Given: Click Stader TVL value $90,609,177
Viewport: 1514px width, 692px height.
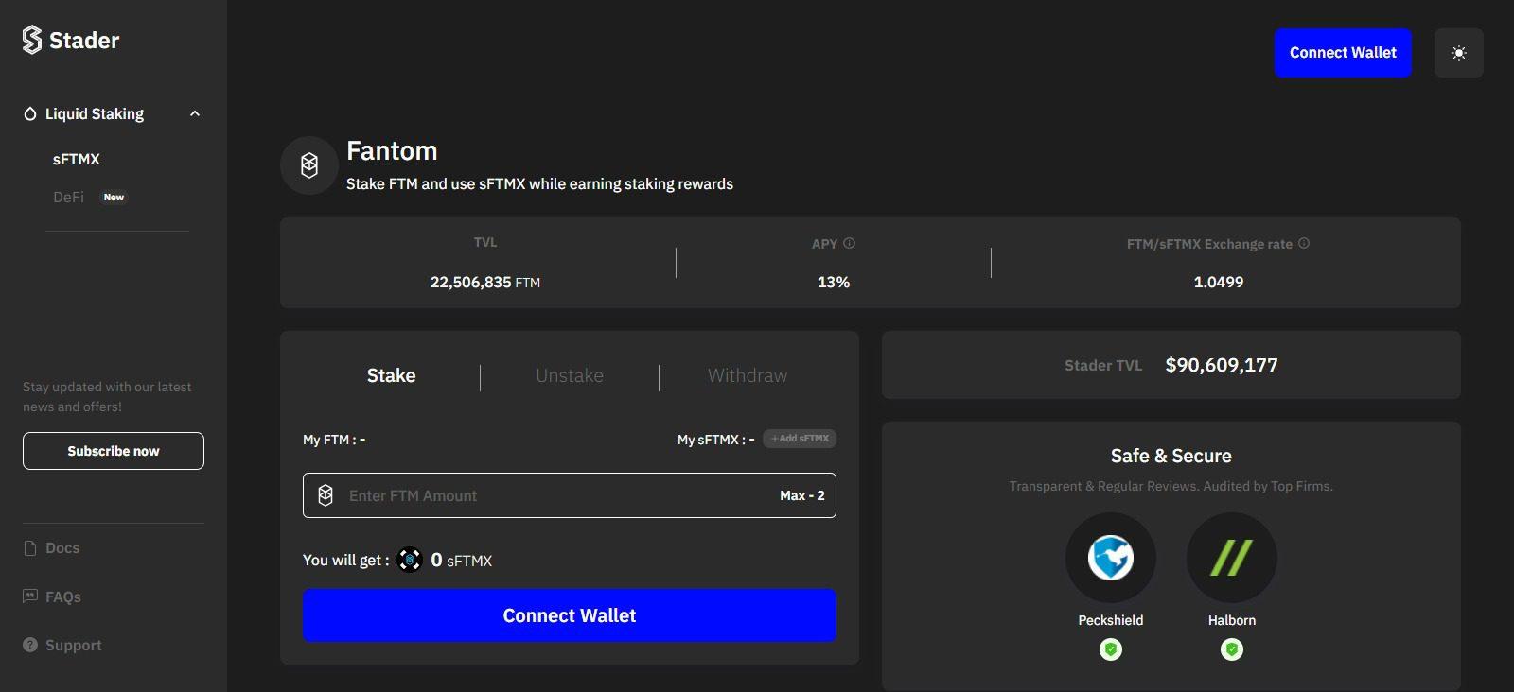Looking at the screenshot, I should (x=1222, y=365).
